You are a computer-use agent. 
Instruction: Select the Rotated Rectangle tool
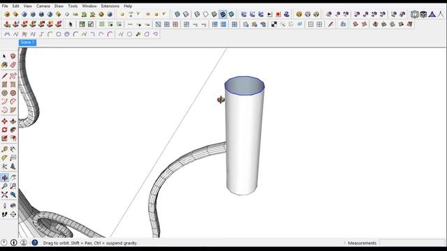[x=13, y=84]
